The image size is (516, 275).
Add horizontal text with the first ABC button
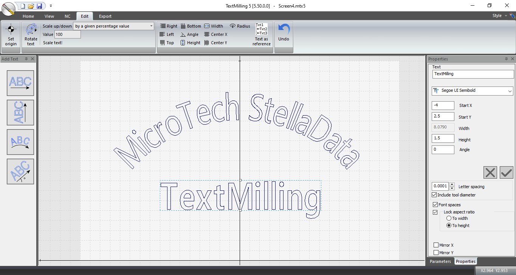pyautogui.click(x=20, y=83)
